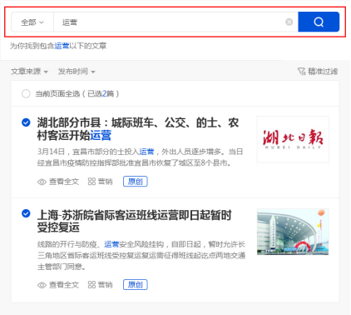This screenshot has width=351, height=315.
Task: Click the blue magnifier search button
Action: click(319, 22)
